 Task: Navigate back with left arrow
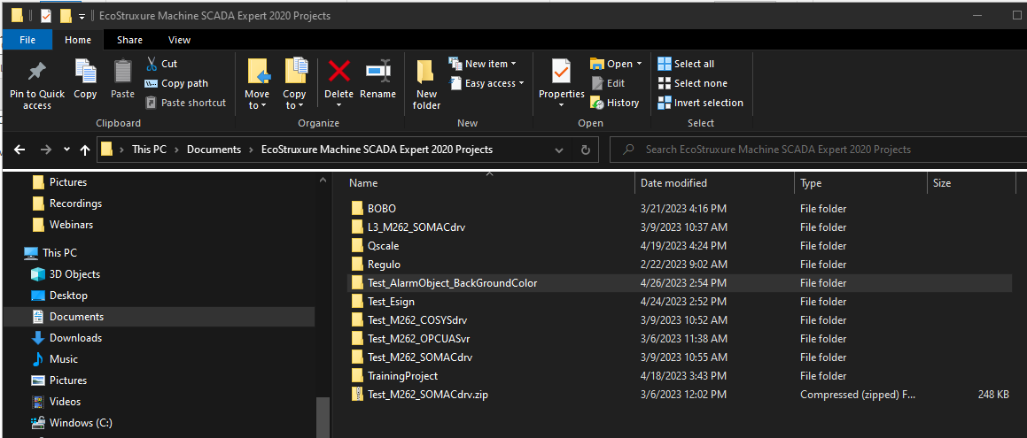[x=19, y=150]
